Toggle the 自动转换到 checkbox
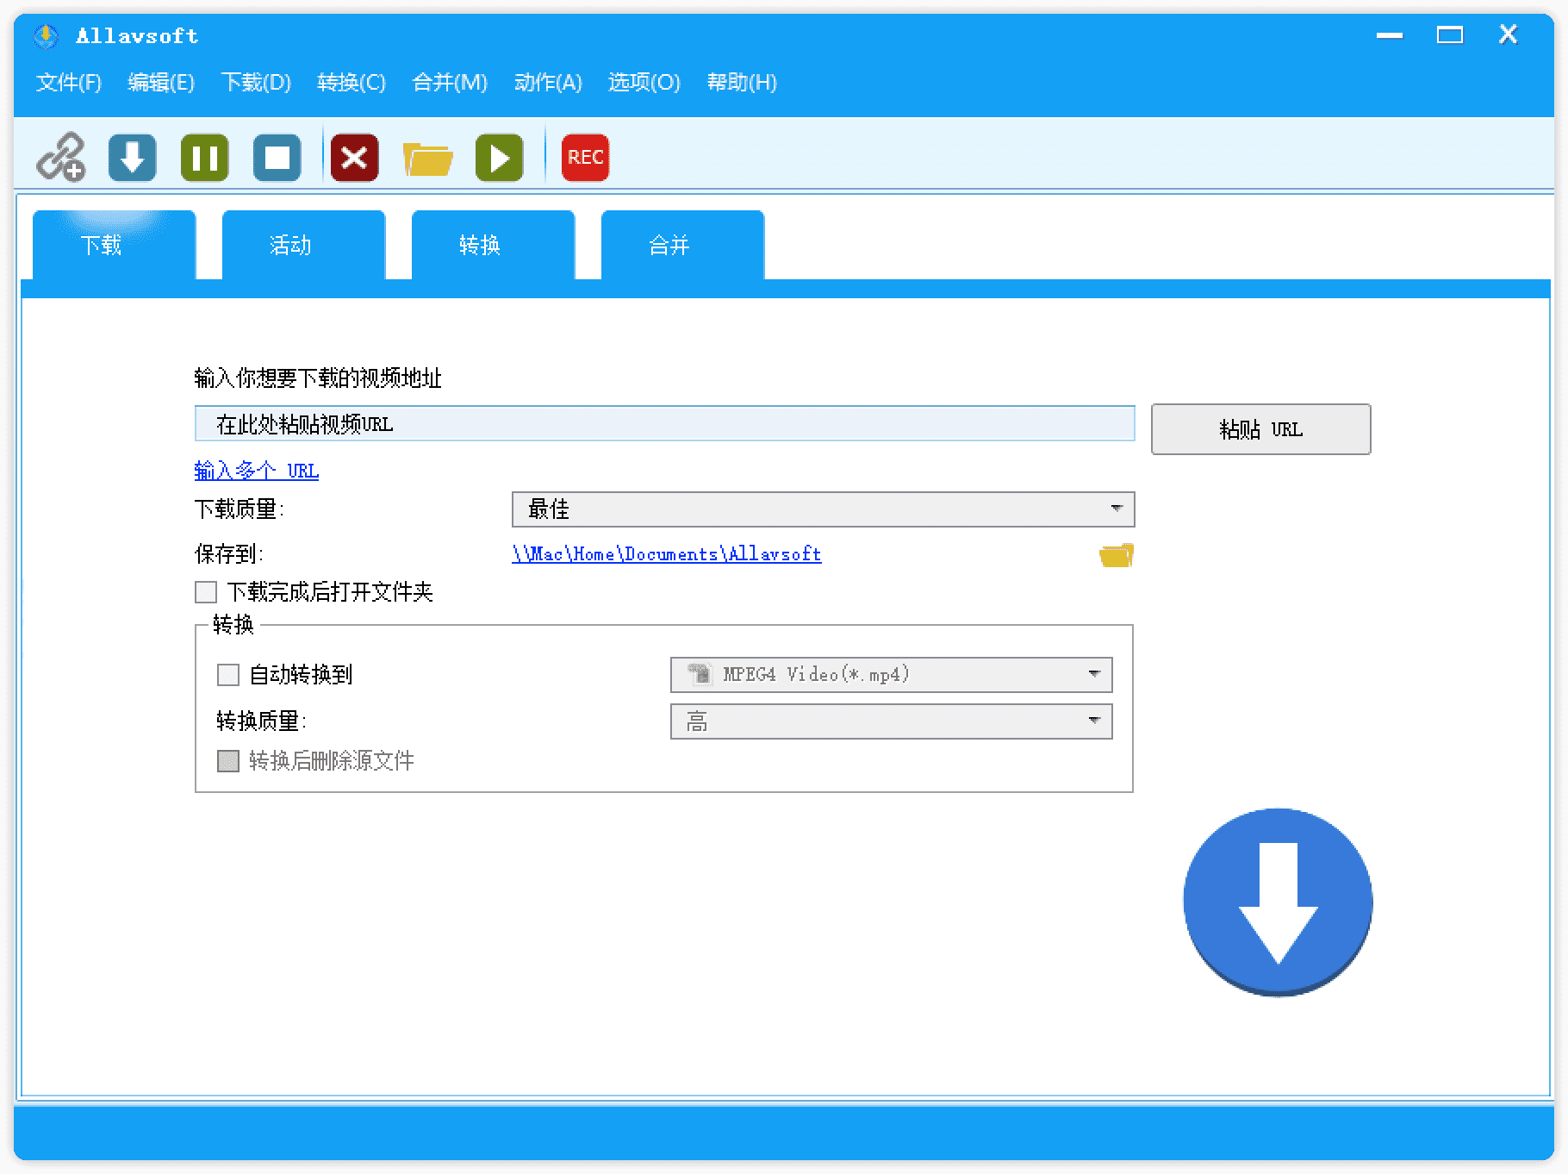This screenshot has height=1174, width=1568. (x=228, y=675)
